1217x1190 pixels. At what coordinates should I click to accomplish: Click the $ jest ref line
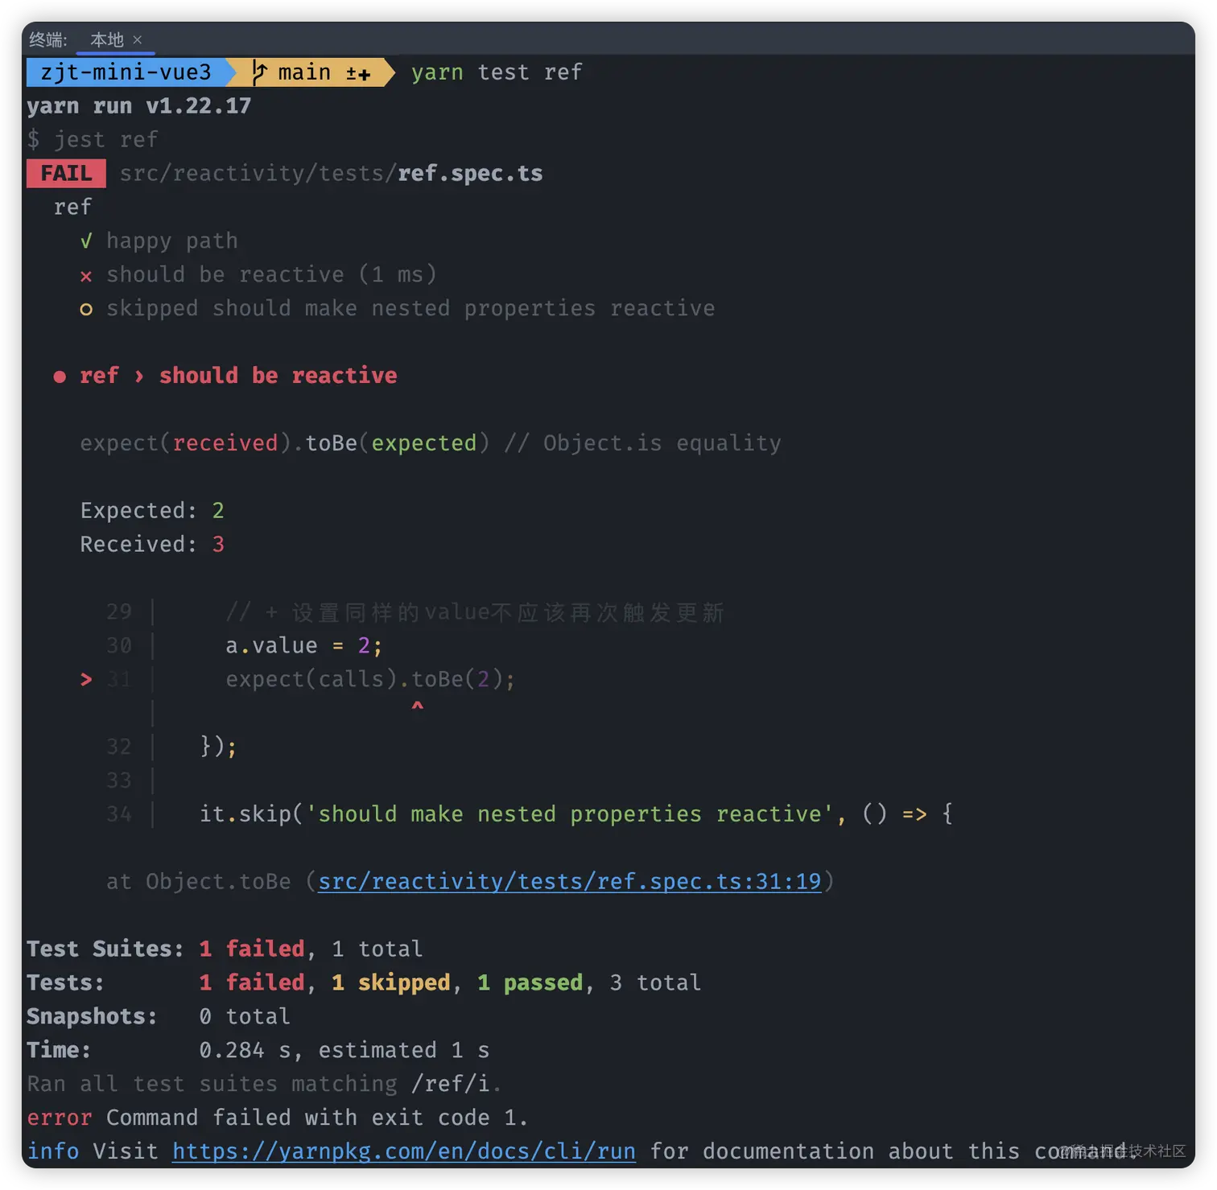pos(93,140)
